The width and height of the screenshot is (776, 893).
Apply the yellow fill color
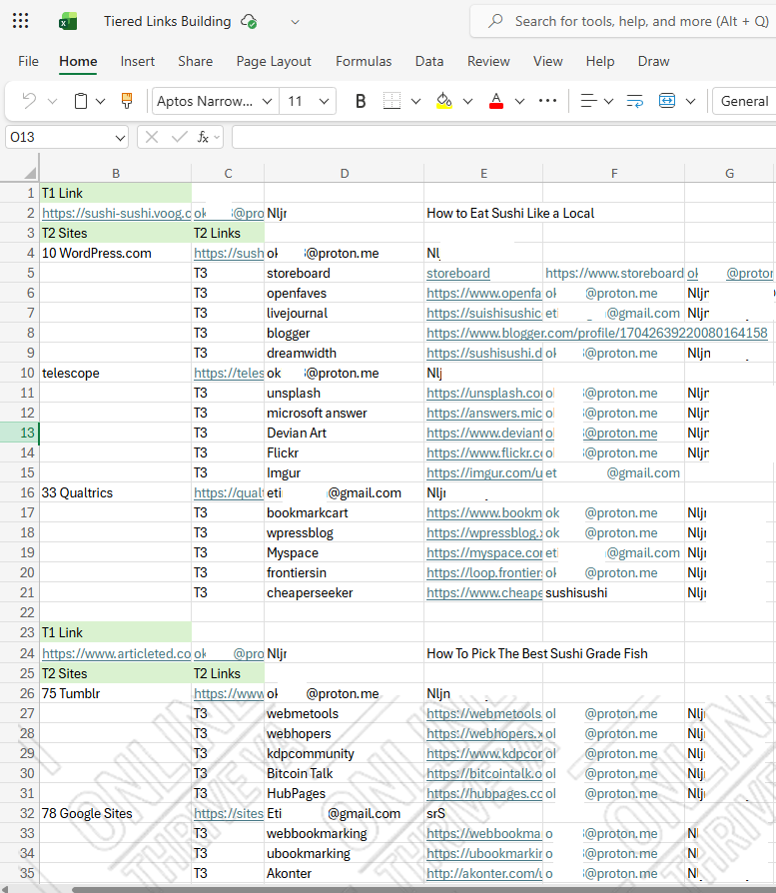coord(444,101)
